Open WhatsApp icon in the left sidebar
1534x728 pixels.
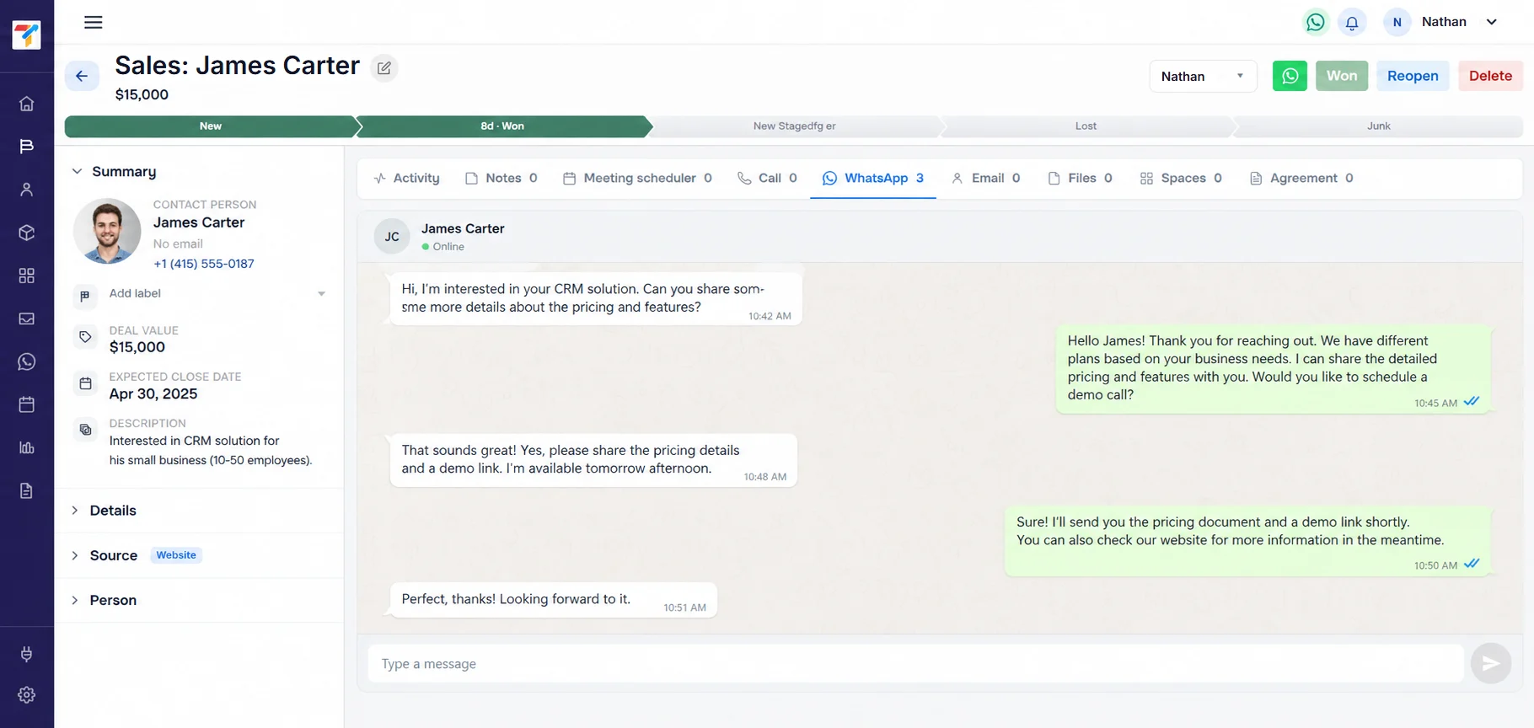(x=27, y=361)
